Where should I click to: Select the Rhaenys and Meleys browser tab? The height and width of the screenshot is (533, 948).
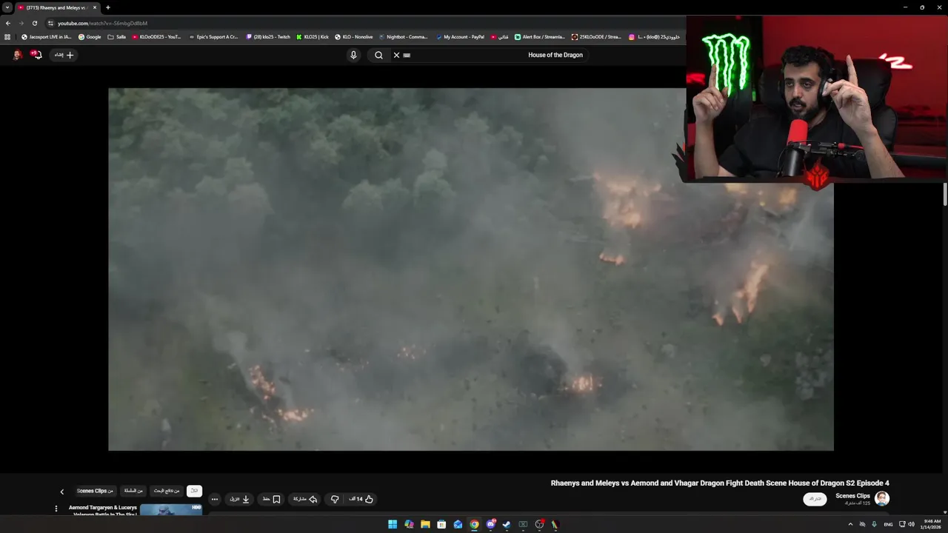click(x=56, y=7)
